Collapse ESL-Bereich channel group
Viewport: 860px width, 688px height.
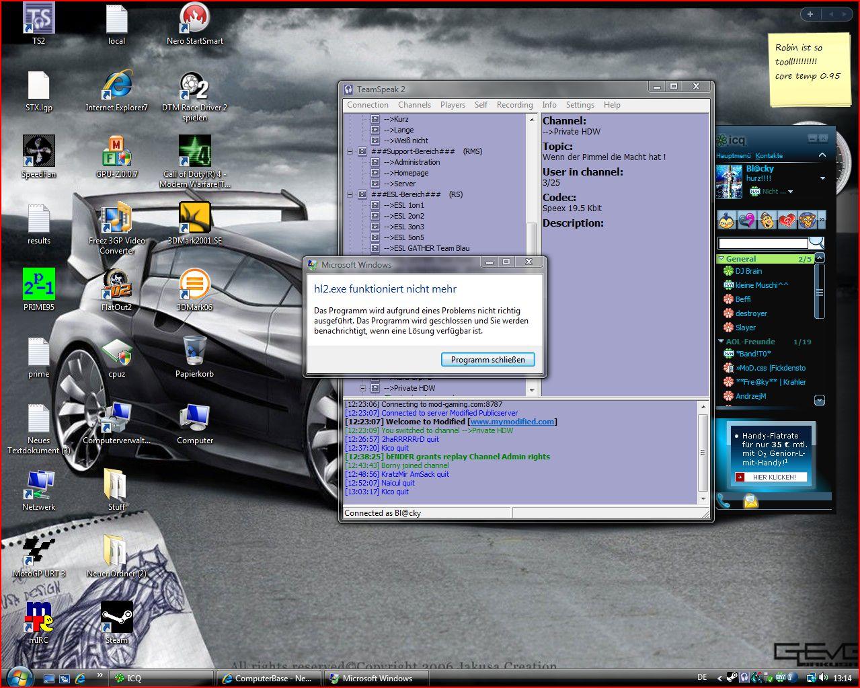click(x=350, y=194)
